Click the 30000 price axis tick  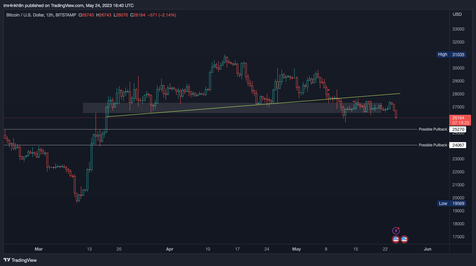[458, 68]
